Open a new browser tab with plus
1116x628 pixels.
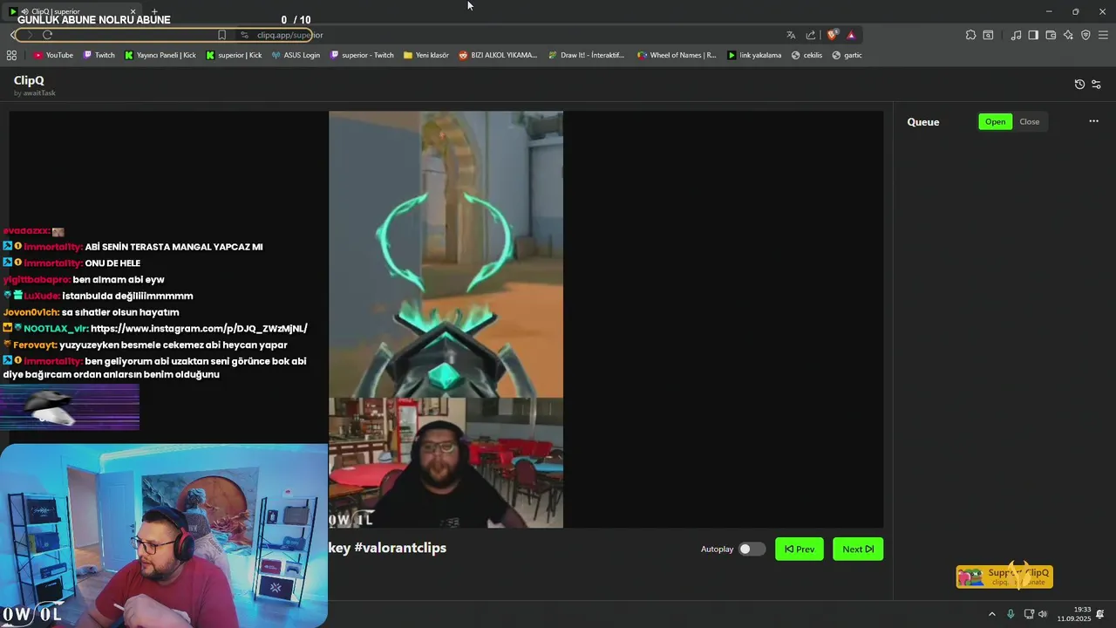pos(154,11)
